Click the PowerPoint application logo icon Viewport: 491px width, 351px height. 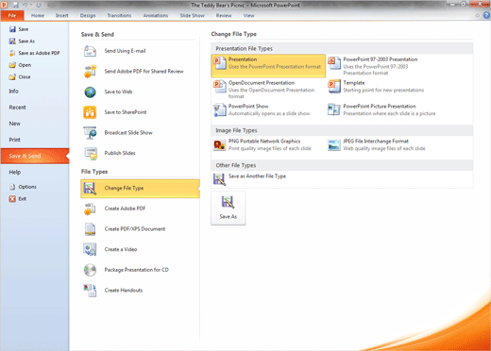[x=5, y=5]
